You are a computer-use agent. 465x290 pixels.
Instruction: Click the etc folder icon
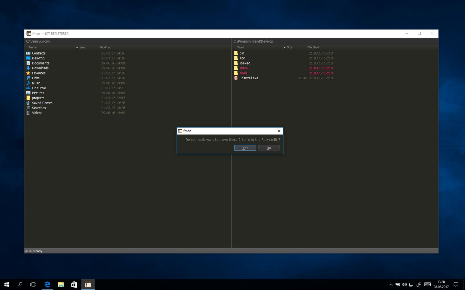tap(236, 58)
